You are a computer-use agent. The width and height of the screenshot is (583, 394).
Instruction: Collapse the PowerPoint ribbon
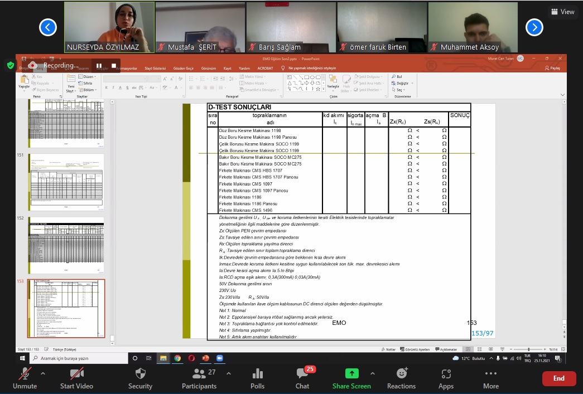click(x=562, y=95)
